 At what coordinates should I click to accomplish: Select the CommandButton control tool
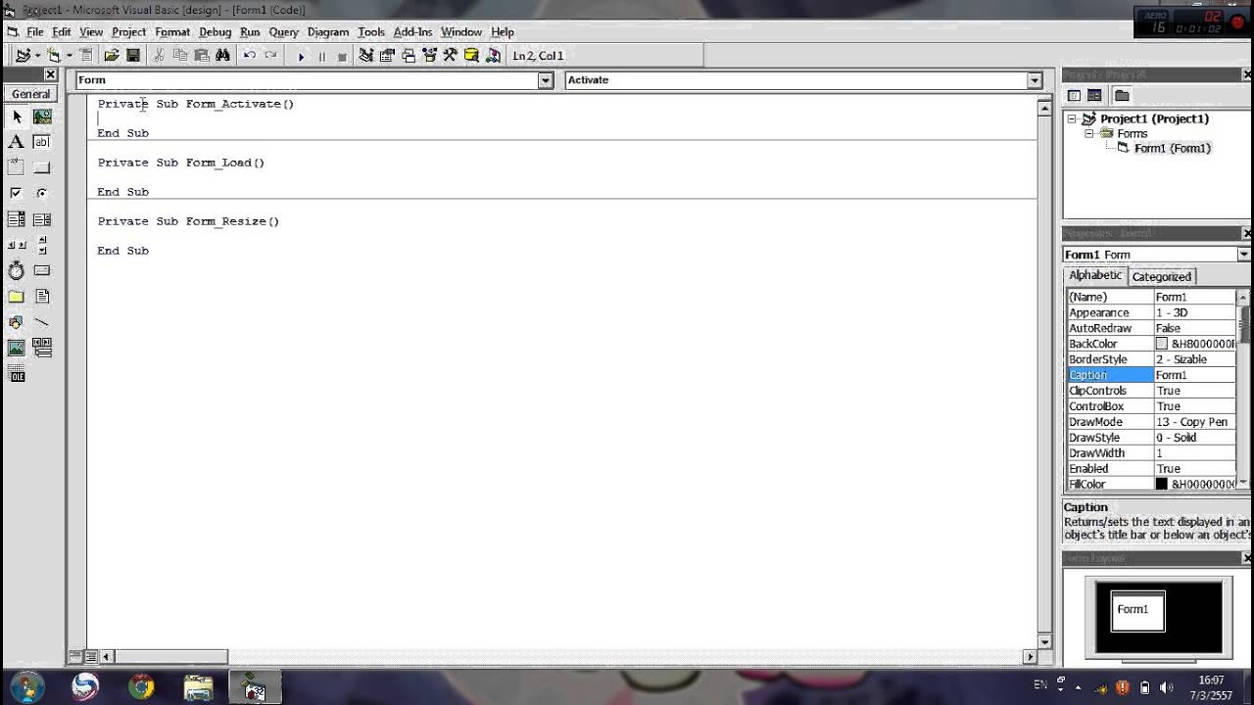point(42,167)
